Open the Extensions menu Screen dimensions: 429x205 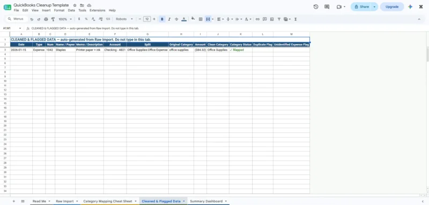(x=98, y=10)
